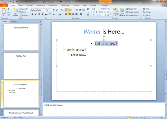Open the File tab
The image size is (167, 119).
coord(4,5)
